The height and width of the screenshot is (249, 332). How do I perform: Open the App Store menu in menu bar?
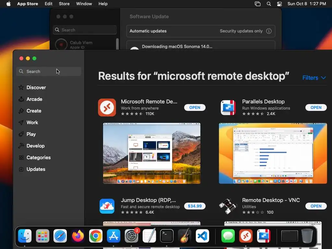(x=28, y=4)
